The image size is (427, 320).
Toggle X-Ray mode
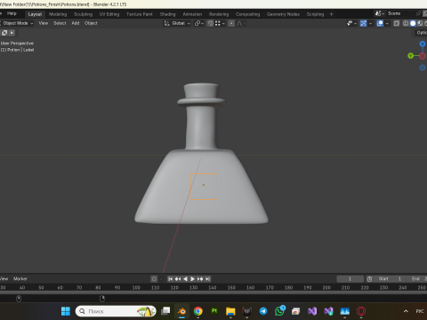pos(397,23)
